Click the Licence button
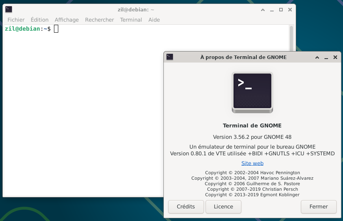The width and height of the screenshot is (343, 221). (223, 206)
